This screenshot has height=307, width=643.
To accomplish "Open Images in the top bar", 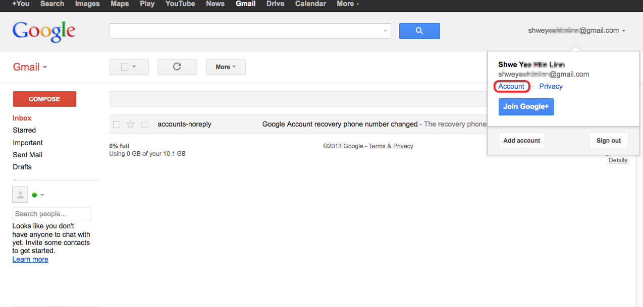I will (x=87, y=4).
